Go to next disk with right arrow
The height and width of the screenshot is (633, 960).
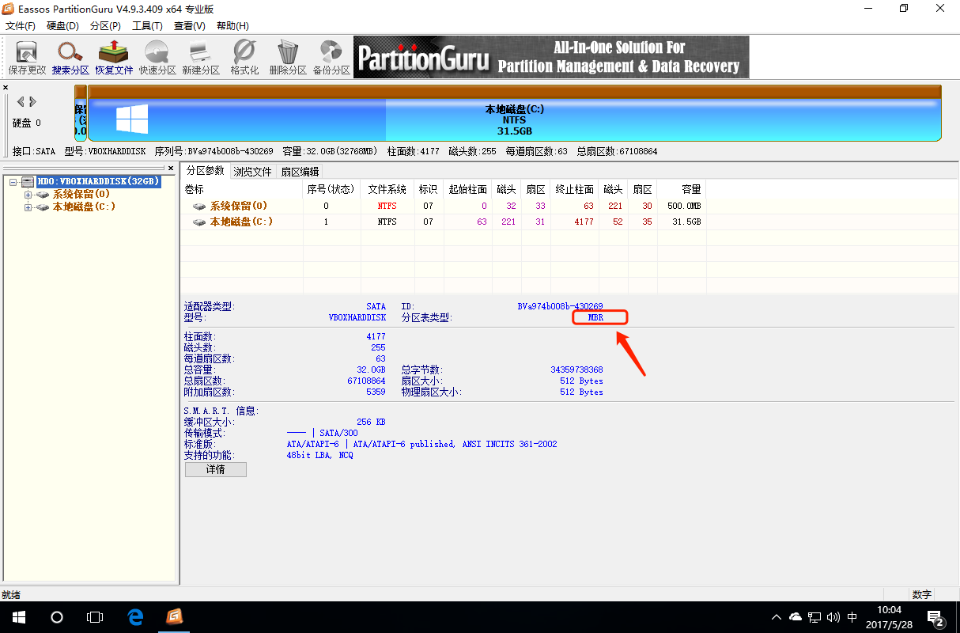coord(32,101)
